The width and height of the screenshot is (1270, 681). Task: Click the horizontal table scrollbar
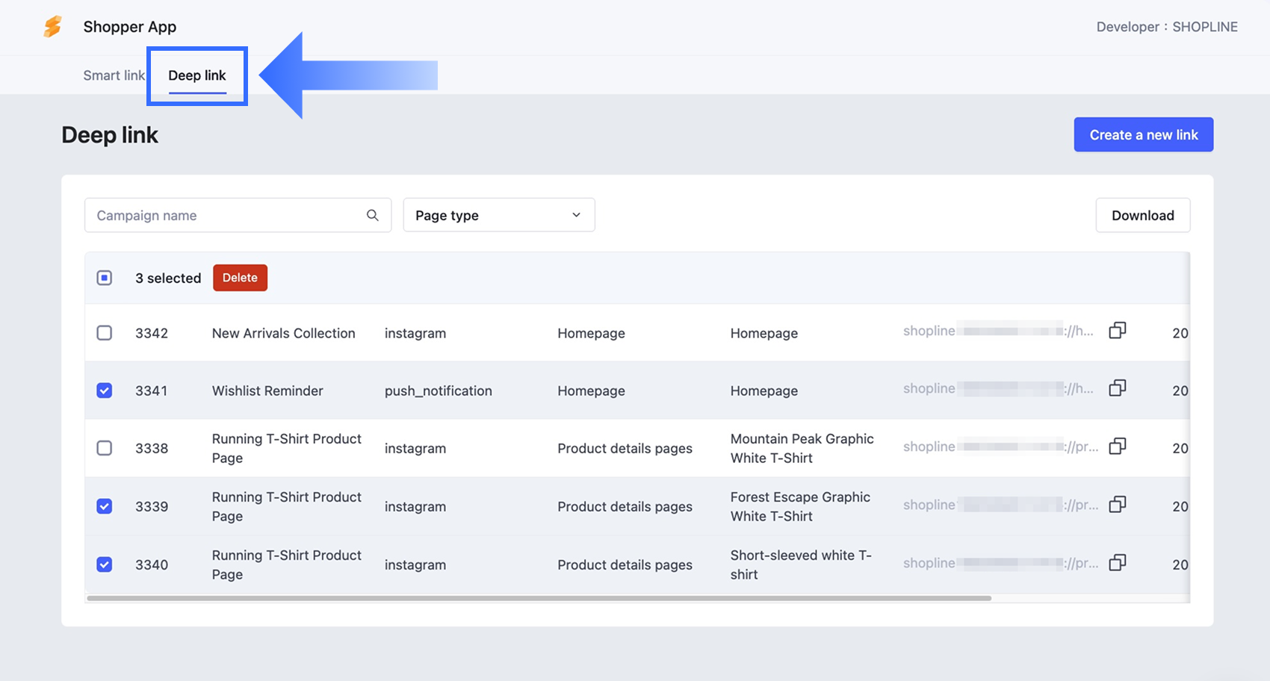pyautogui.click(x=539, y=598)
